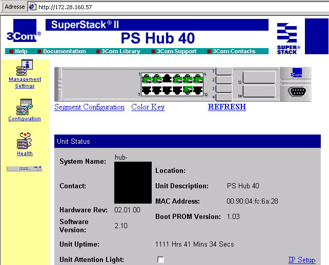Toggle the Unit Attention Light checkbox

tap(160, 259)
